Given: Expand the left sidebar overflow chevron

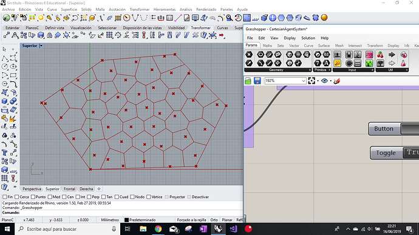Looking at the screenshot, I should pyautogui.click(x=15, y=186).
